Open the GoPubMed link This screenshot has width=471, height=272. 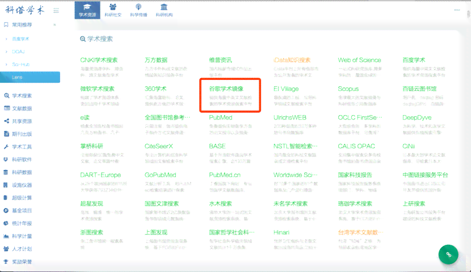tap(160, 175)
